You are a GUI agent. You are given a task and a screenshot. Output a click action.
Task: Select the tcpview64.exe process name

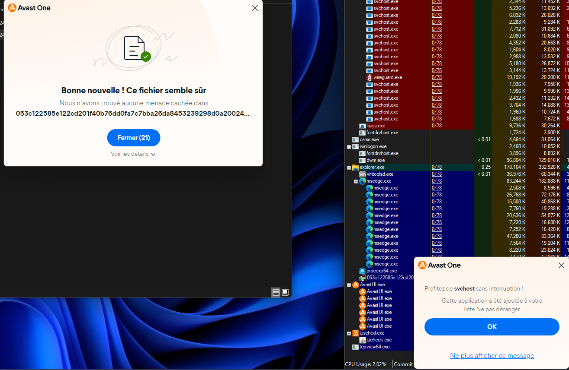coord(375,347)
